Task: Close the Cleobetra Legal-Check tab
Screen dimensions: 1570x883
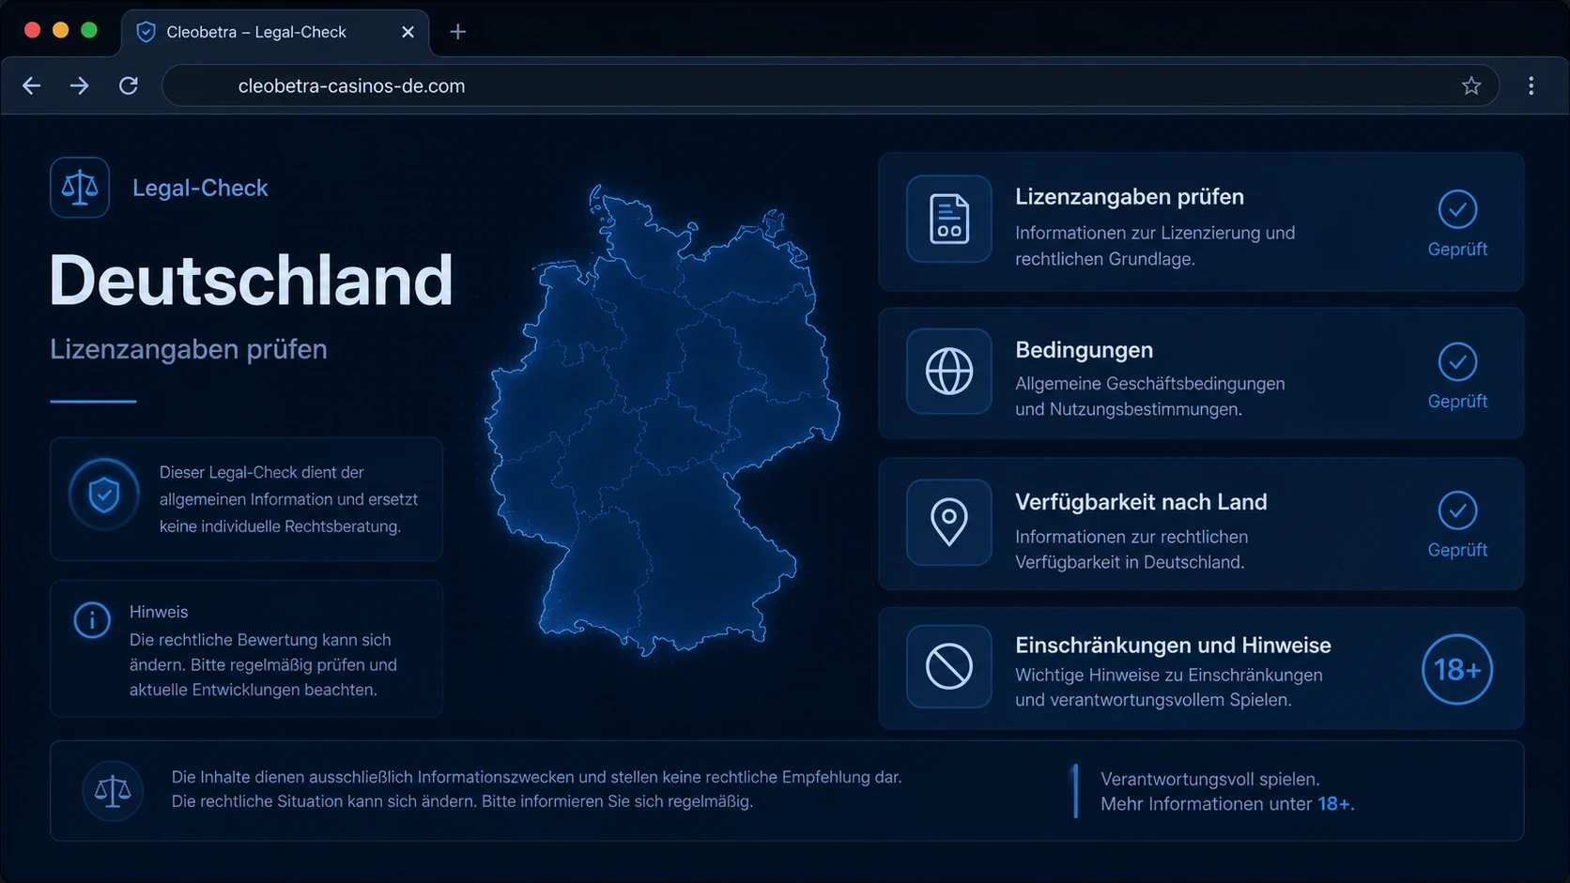Action: (408, 32)
